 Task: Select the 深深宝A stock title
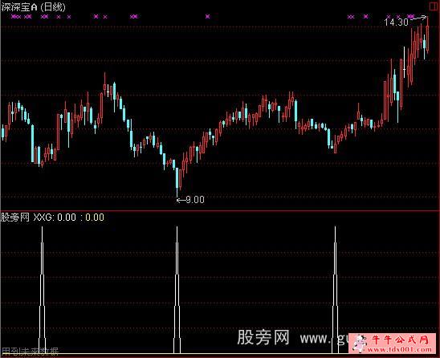tap(19, 6)
